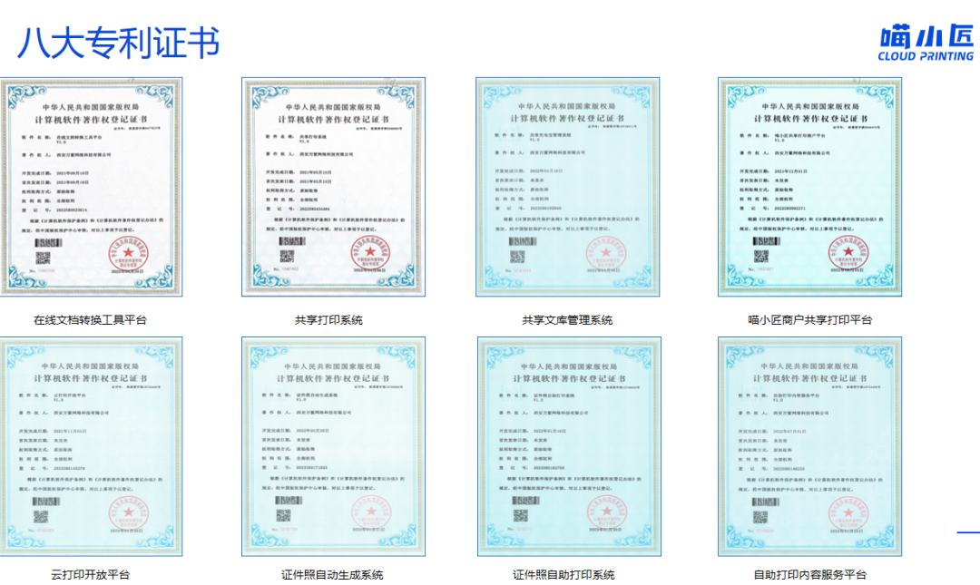Click the 喵小匠 Cloud Printing logo
Screen dimensions: 980x585
[x=926, y=43]
